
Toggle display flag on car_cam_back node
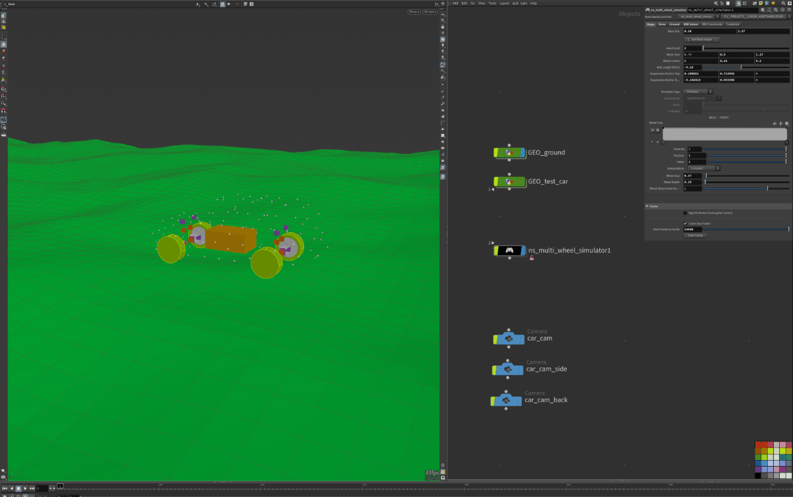519,401
